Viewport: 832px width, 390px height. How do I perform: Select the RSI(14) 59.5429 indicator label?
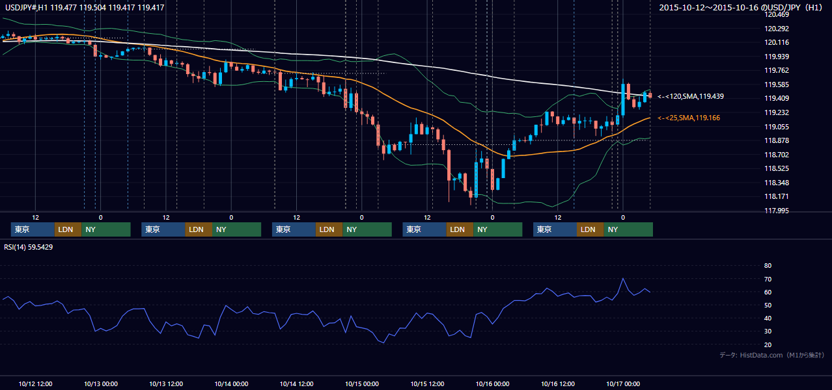pos(27,247)
